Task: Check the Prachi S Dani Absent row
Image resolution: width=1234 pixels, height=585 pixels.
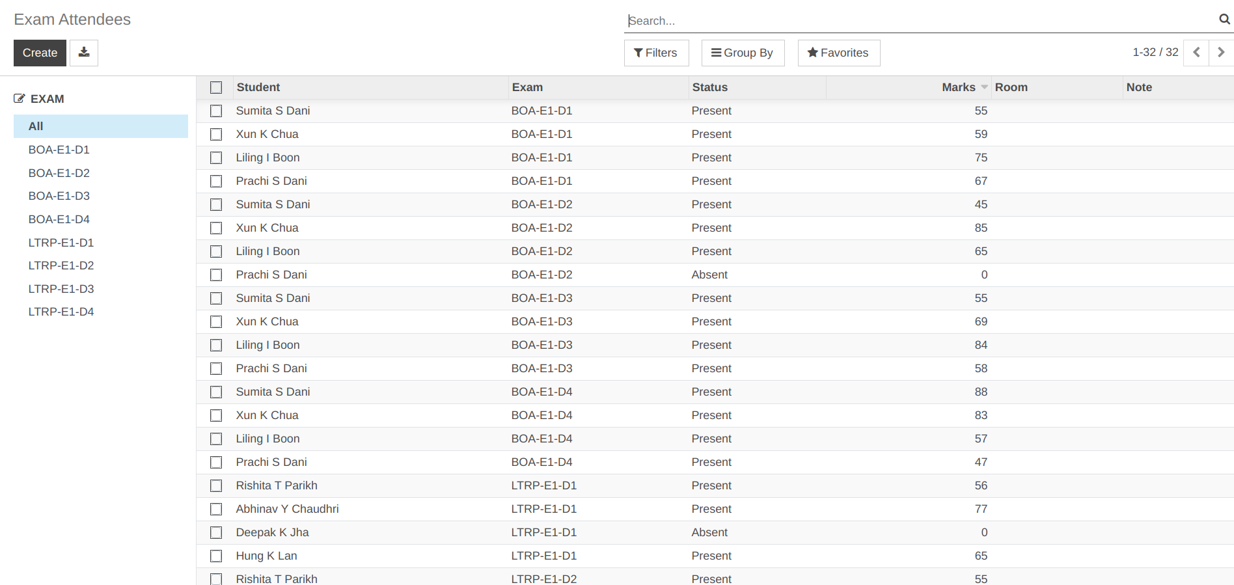Action: [x=216, y=275]
